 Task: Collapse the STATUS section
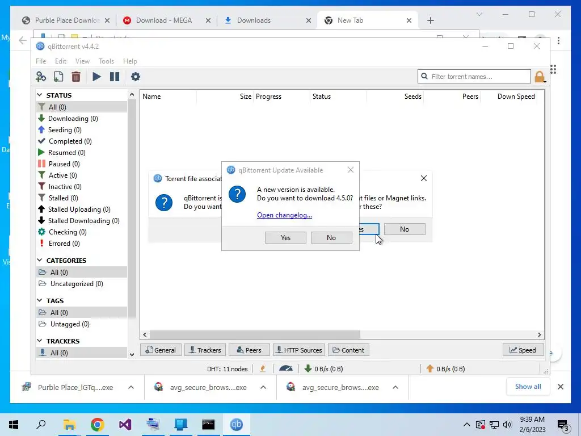click(40, 95)
